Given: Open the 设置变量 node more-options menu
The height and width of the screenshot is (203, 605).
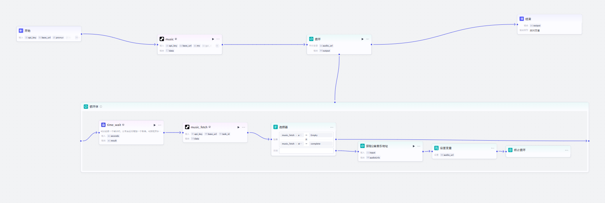Looking at the screenshot, I should [x=492, y=148].
